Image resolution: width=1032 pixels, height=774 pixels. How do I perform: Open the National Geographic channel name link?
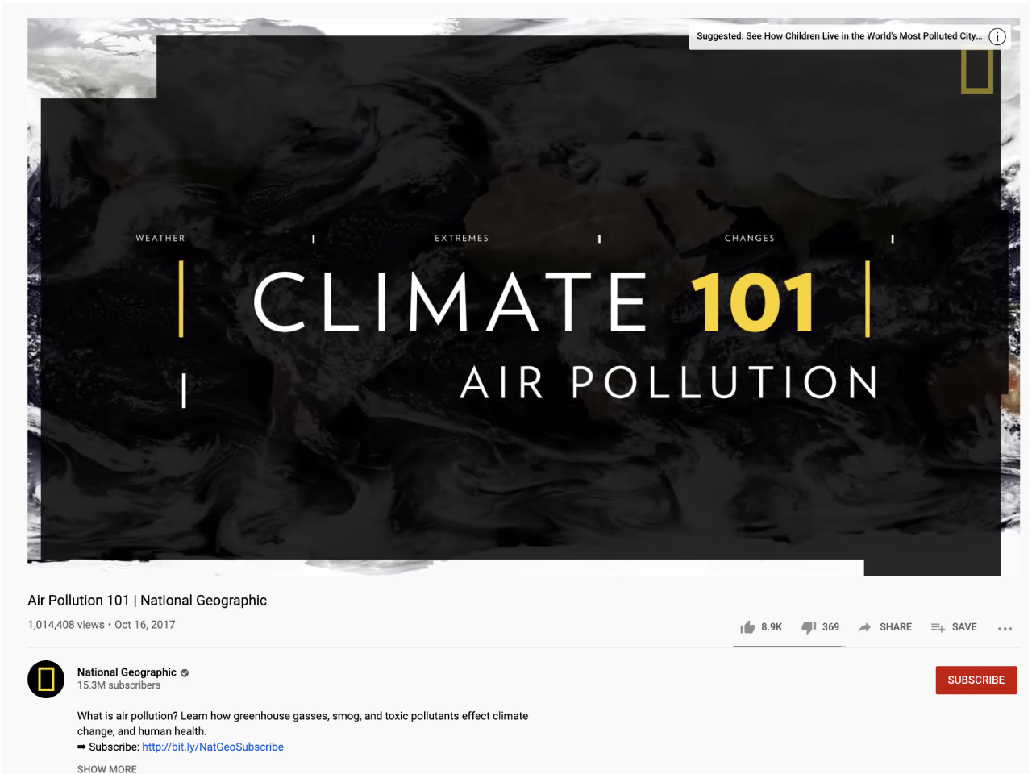(127, 672)
